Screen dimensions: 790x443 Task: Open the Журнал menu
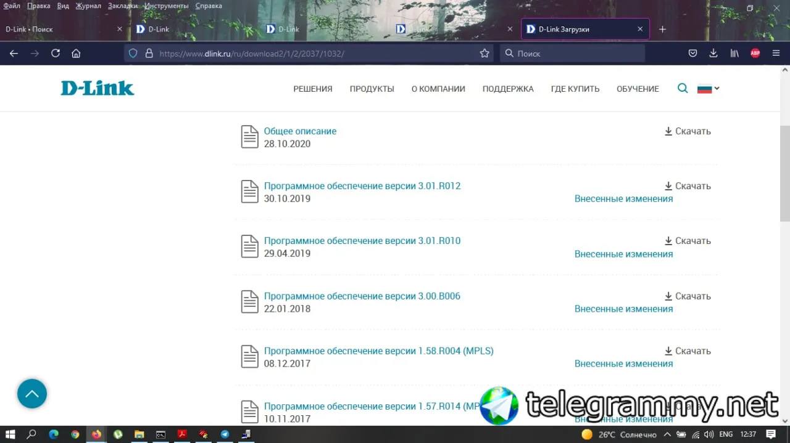(88, 6)
